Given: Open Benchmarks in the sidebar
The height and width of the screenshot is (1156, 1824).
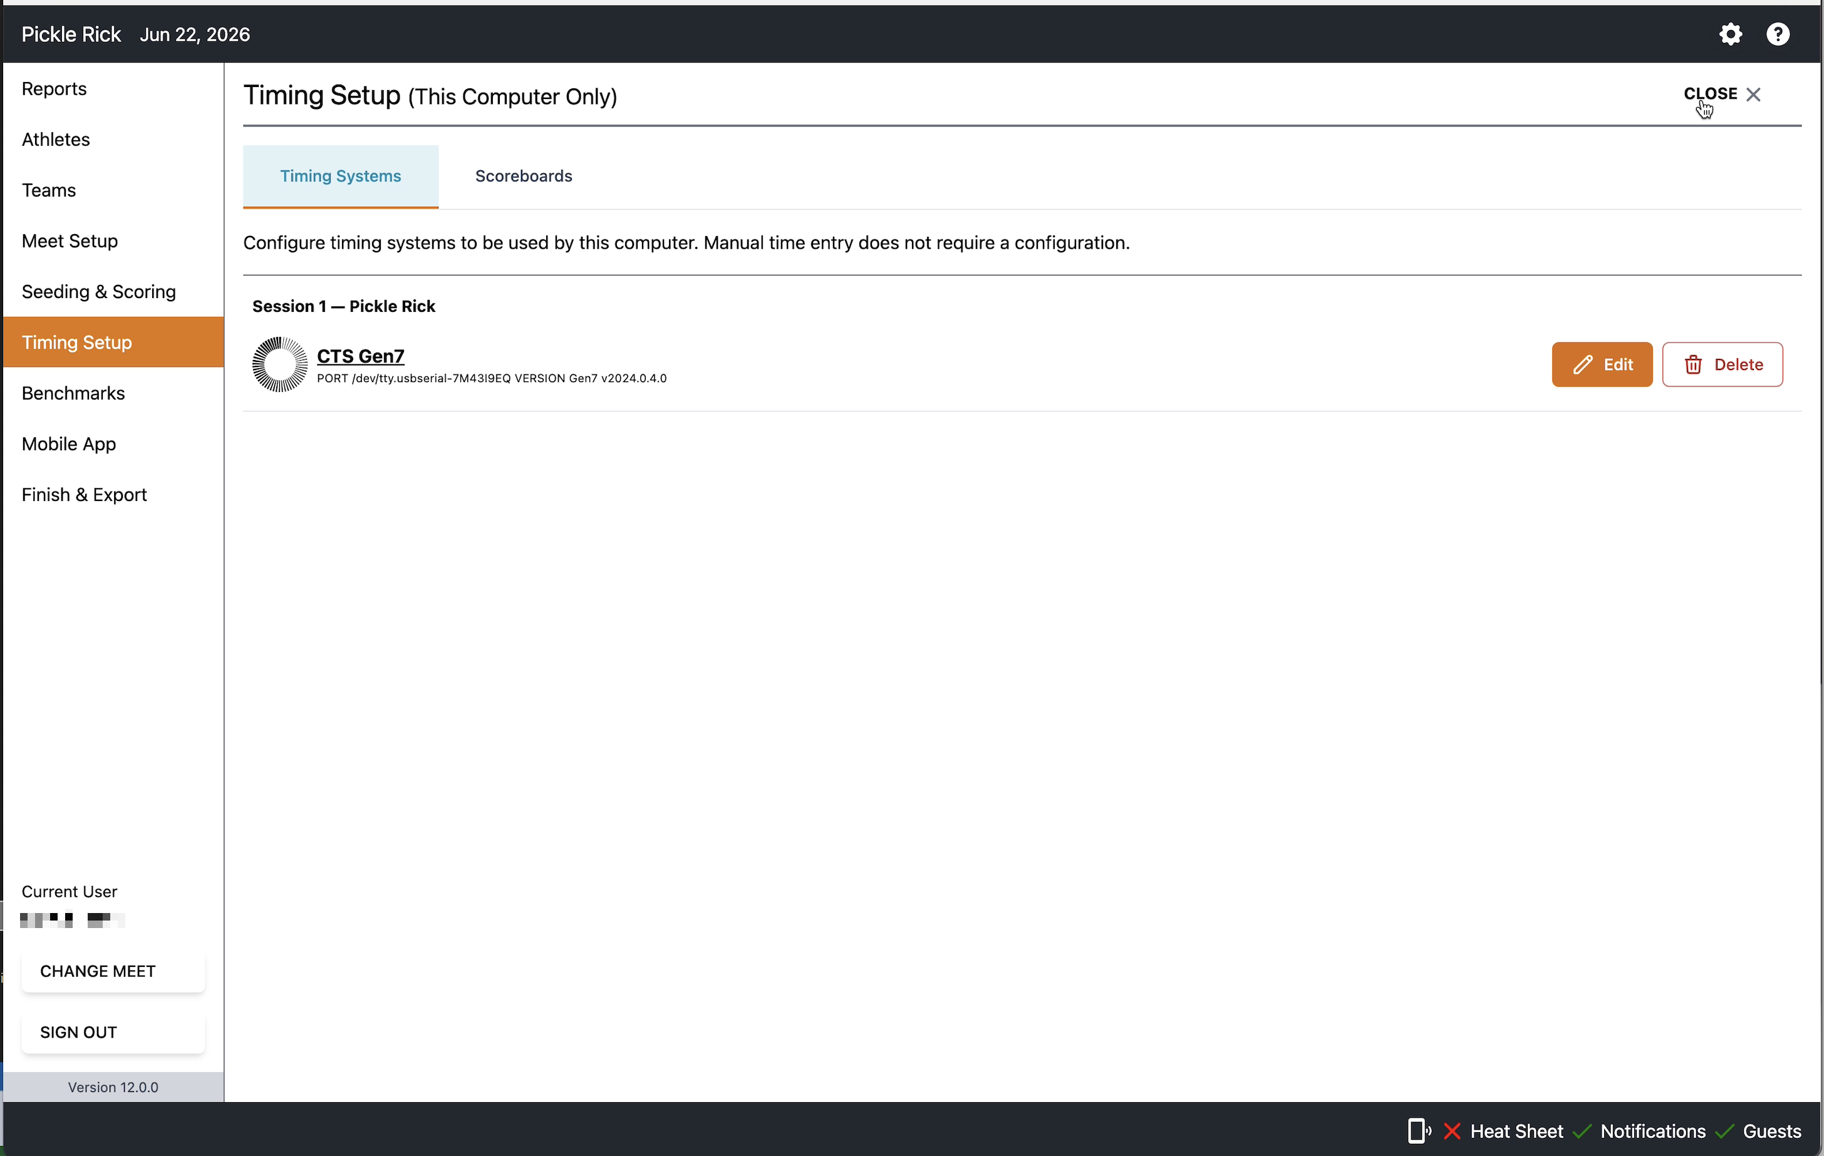Looking at the screenshot, I should pos(113,393).
